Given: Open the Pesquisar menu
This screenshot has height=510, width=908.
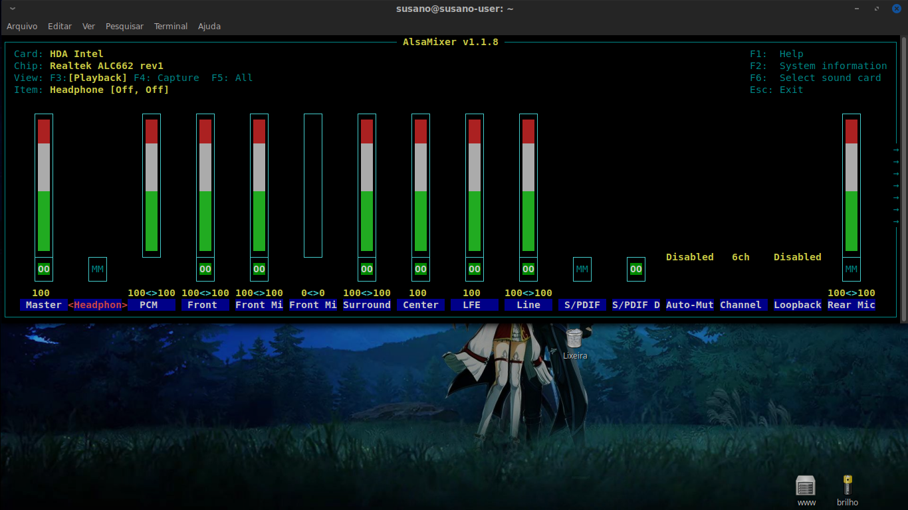Looking at the screenshot, I should 124,27.
